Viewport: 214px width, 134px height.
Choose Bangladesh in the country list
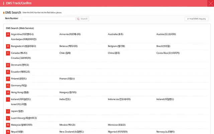click(x=23, y=46)
